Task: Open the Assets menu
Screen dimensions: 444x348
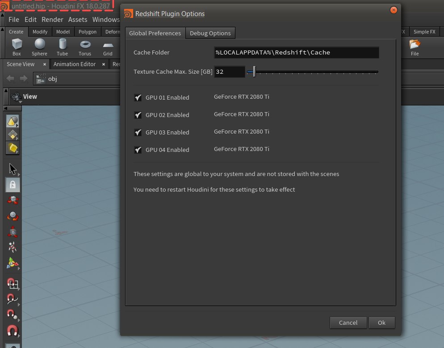Action: point(78,20)
